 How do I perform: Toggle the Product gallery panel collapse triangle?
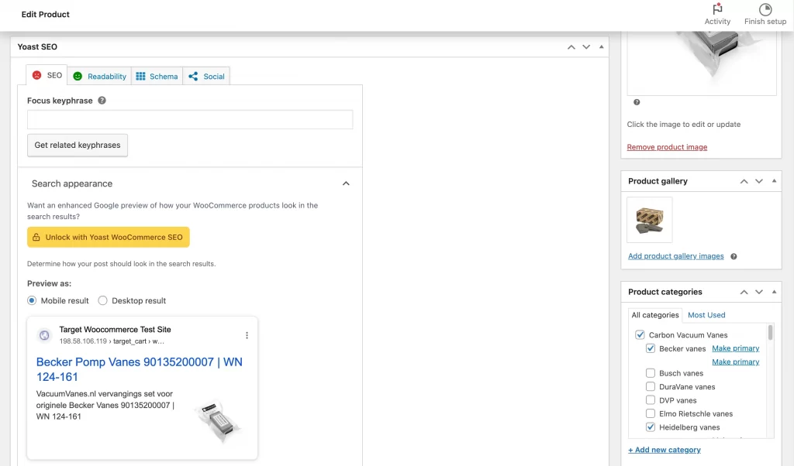coord(774,181)
